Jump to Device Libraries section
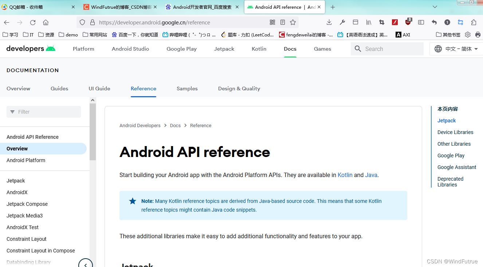483x267 pixels. [455, 132]
